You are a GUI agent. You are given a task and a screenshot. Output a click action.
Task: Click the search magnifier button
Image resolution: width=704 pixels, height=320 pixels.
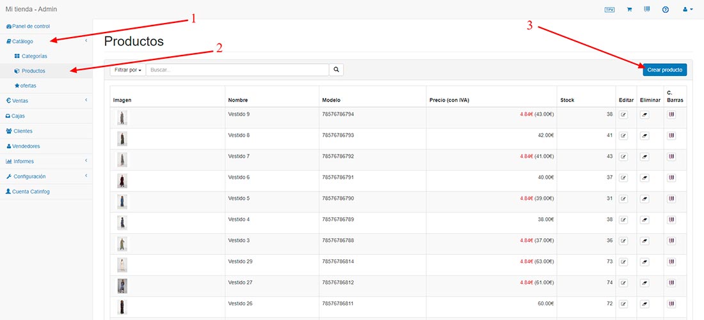pos(336,70)
